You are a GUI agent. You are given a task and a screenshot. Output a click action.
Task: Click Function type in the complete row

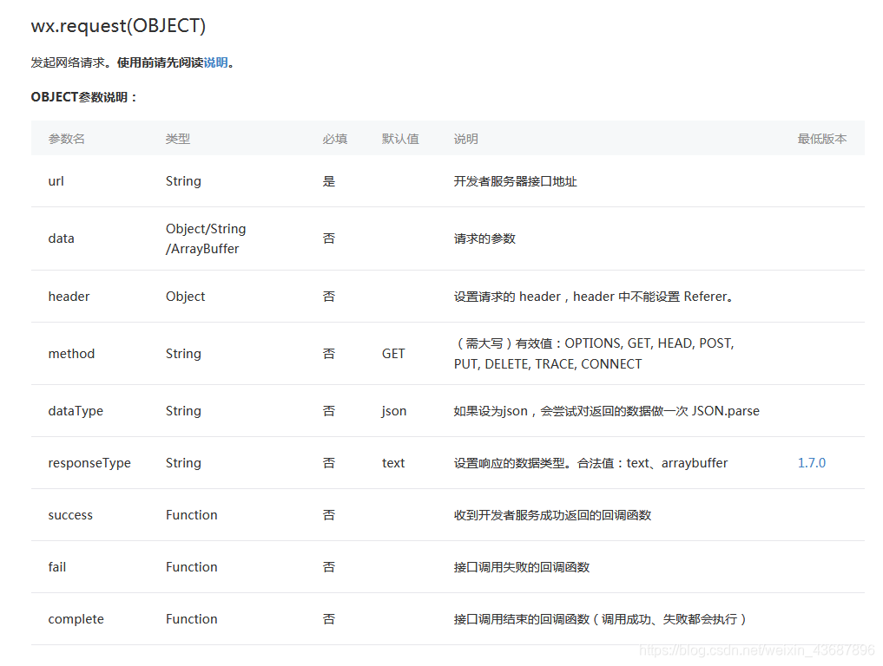(192, 619)
